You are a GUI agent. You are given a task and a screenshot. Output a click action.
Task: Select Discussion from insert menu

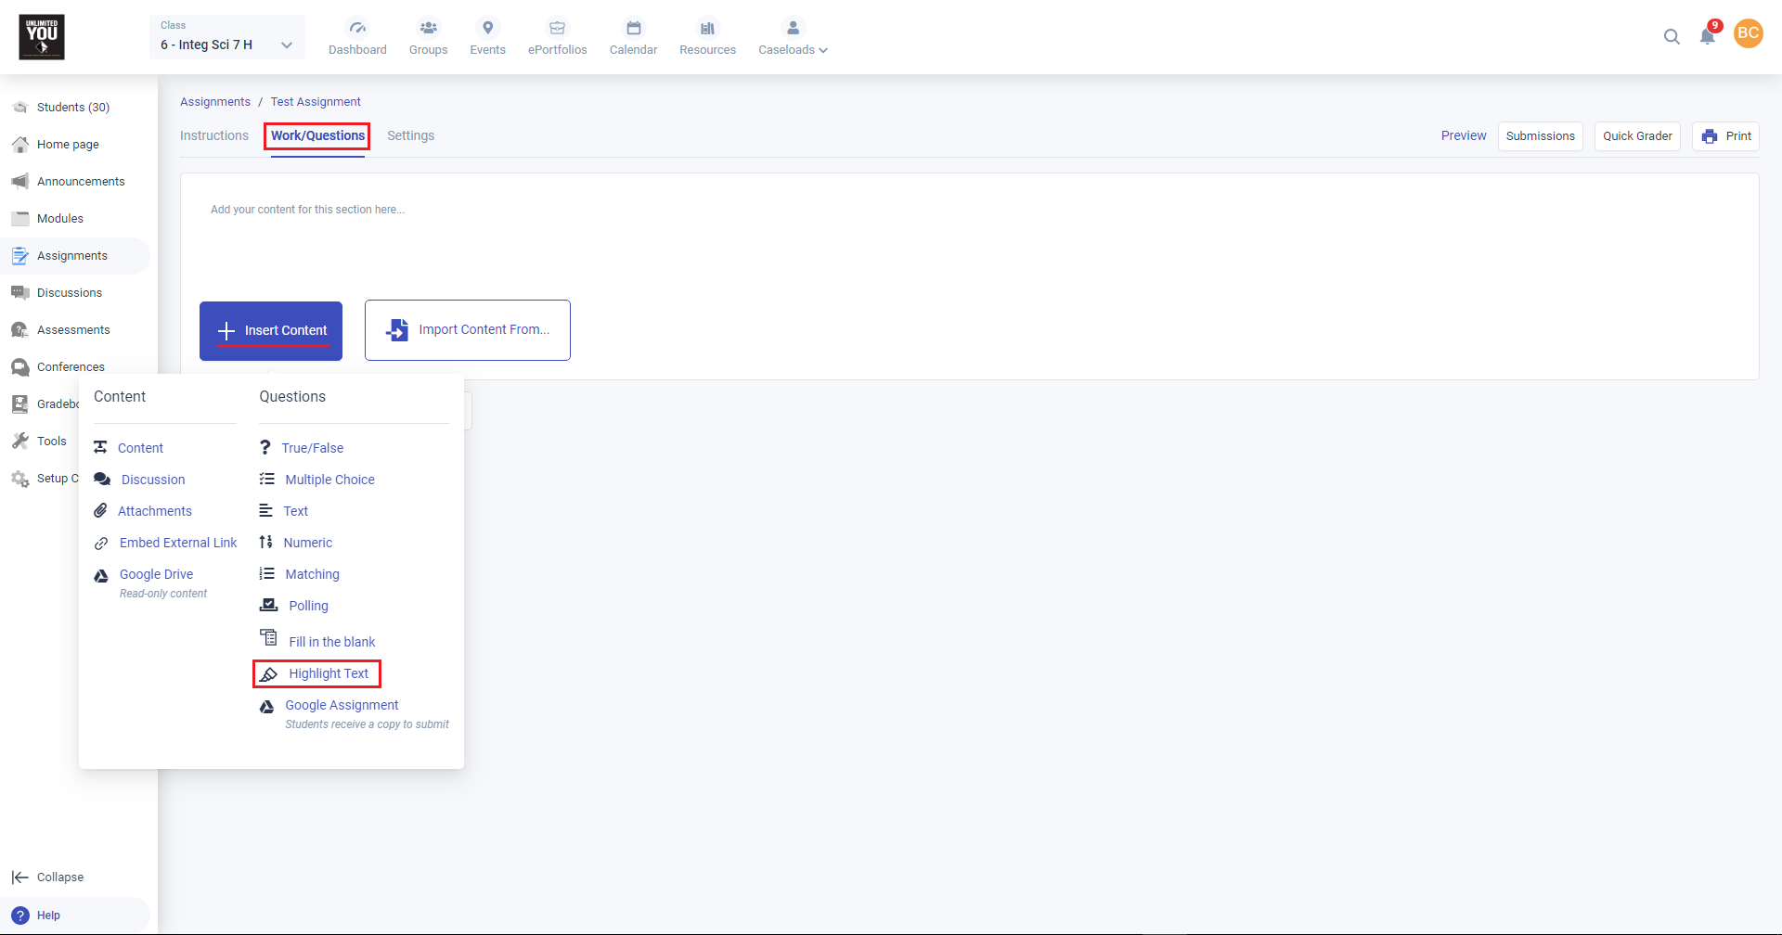pos(140,480)
